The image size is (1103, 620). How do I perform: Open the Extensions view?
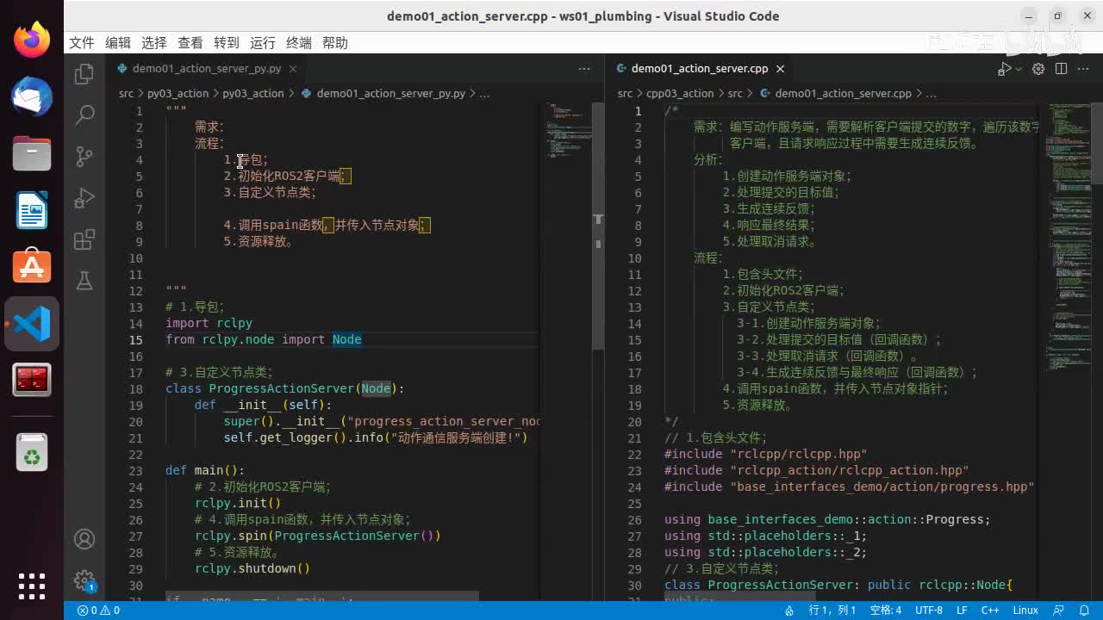click(84, 239)
